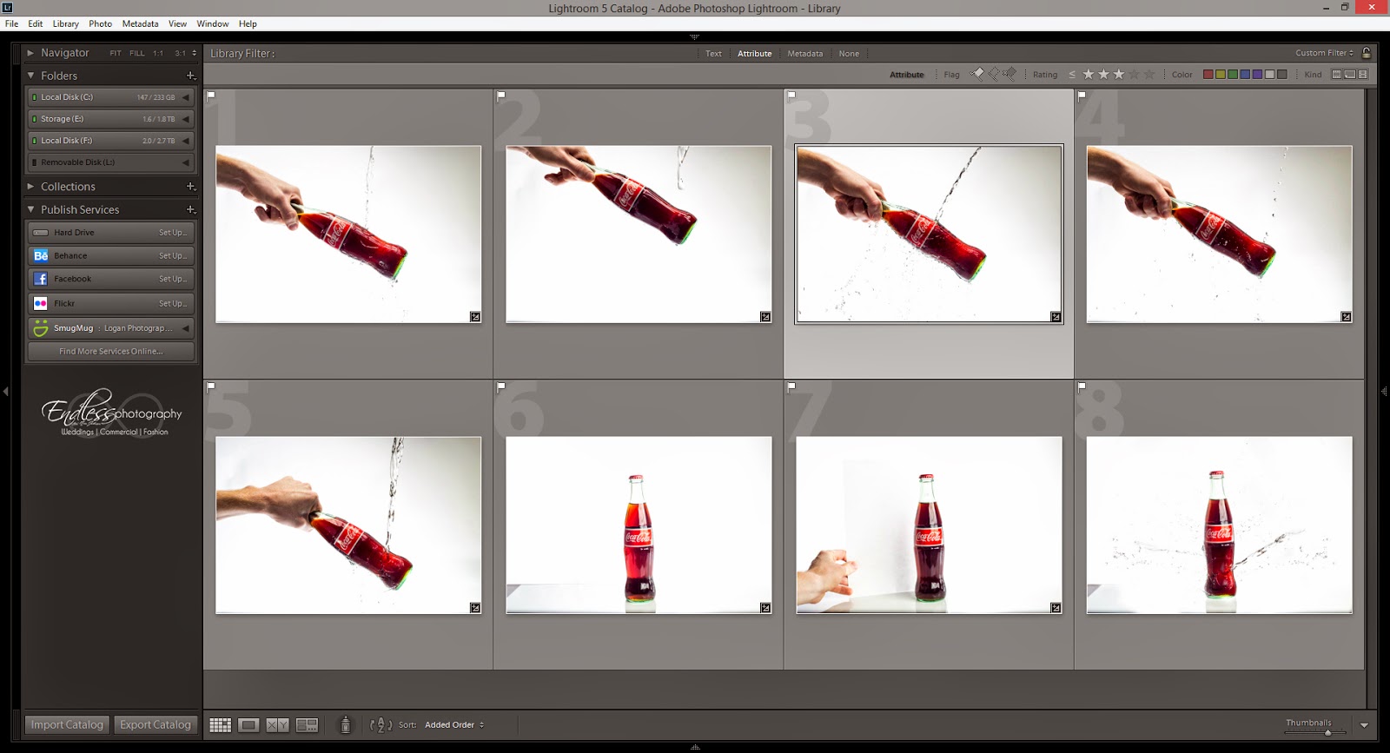Adjust the Thumbnails size slider
This screenshot has height=753, width=1390.
point(1327,733)
